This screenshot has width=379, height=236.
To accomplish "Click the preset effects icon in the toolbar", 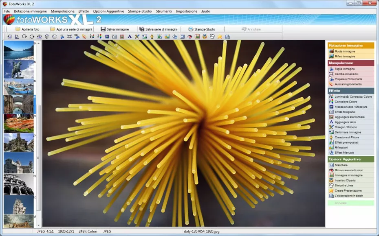I will point(159,37).
